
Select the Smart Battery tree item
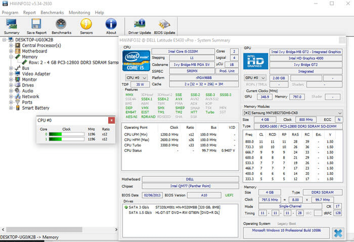35,108
